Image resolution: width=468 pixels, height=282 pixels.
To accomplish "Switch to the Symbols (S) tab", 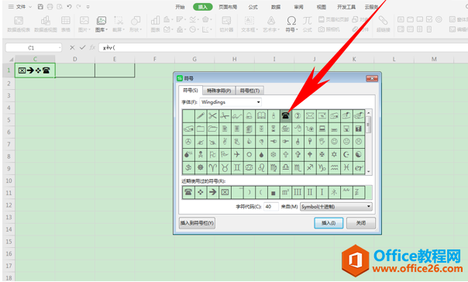I will pyautogui.click(x=191, y=91).
